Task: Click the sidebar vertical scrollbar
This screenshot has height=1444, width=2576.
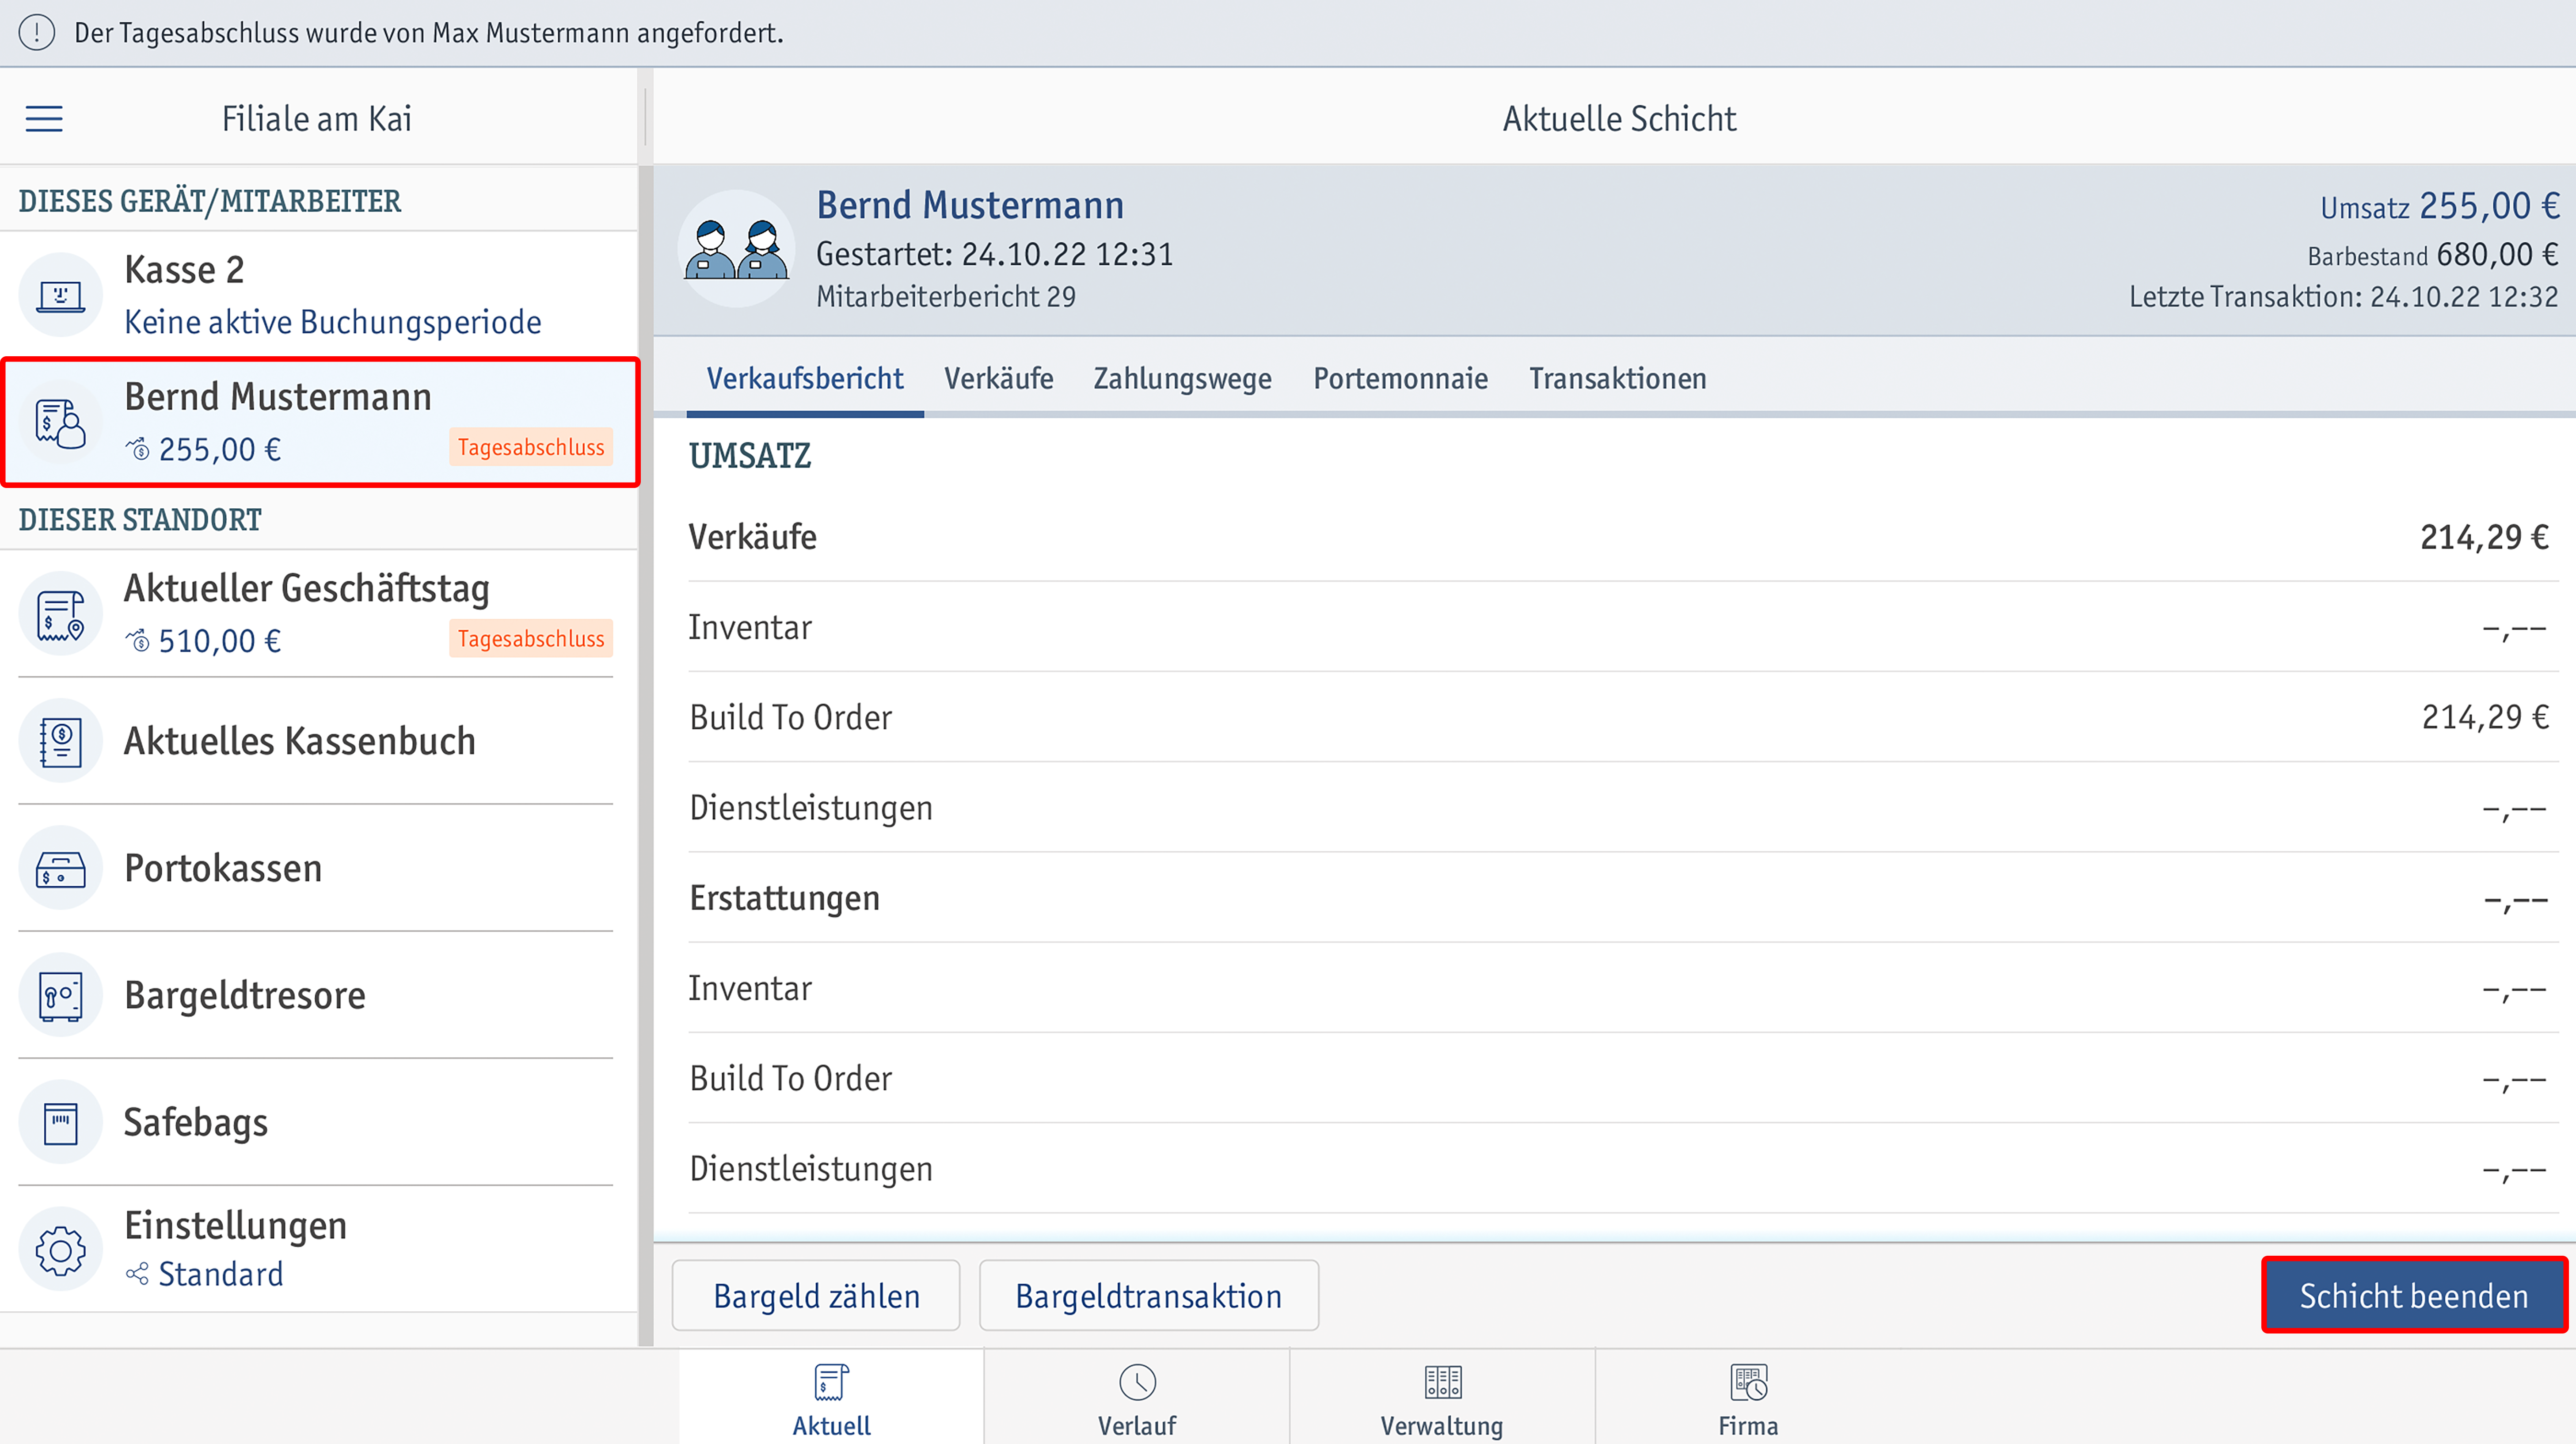Action: (x=646, y=756)
